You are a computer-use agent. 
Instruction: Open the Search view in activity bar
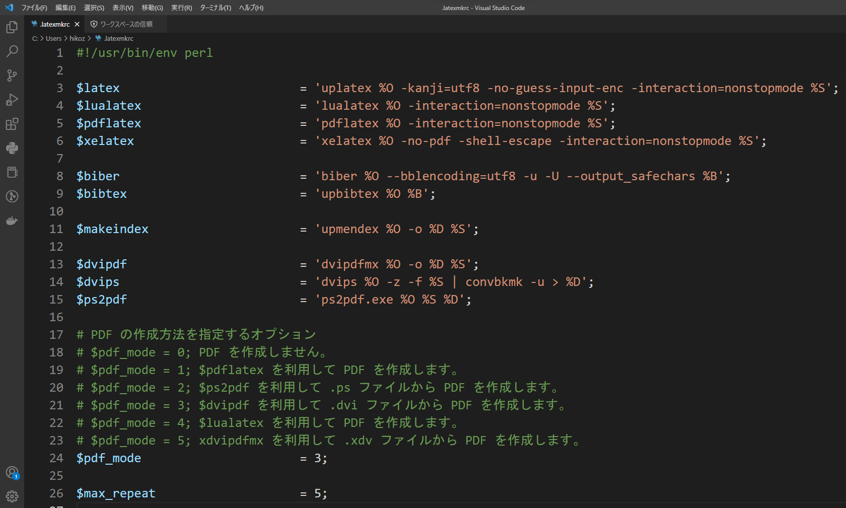12,51
